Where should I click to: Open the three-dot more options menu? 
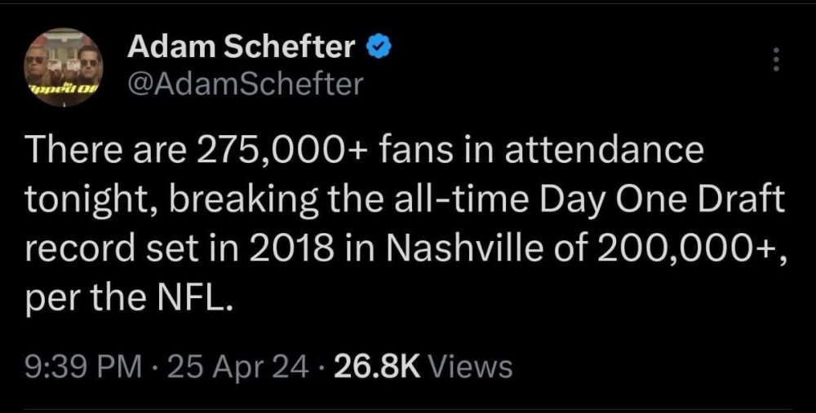(776, 60)
